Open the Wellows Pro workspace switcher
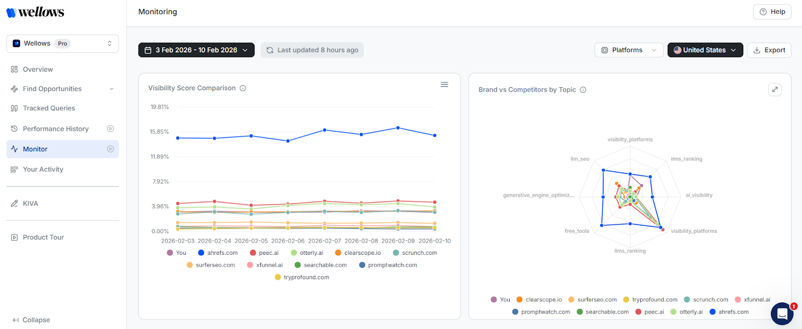The image size is (802, 329). [x=62, y=44]
